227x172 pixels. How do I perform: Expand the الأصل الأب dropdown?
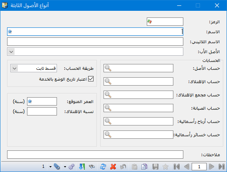click(11, 52)
